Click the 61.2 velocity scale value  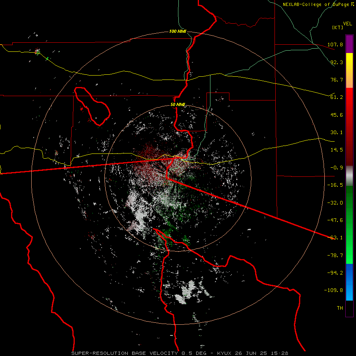point(337,97)
